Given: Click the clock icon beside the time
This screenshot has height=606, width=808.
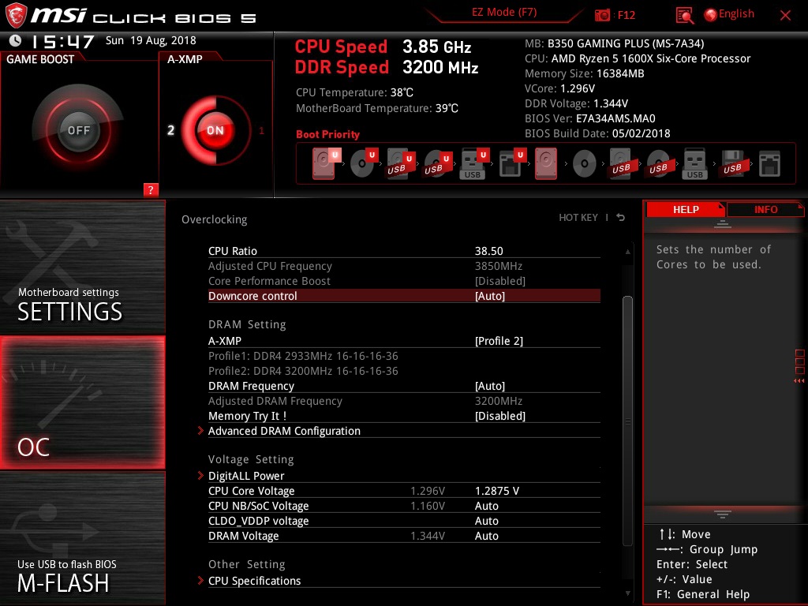Looking at the screenshot, I should [16, 40].
